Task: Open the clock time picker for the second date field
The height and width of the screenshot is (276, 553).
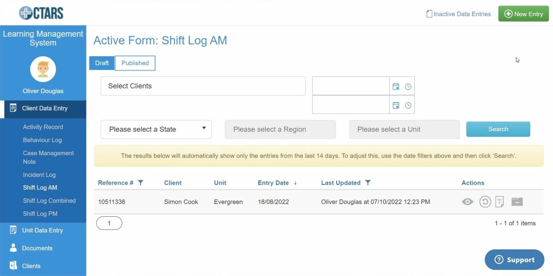Action: (x=408, y=106)
